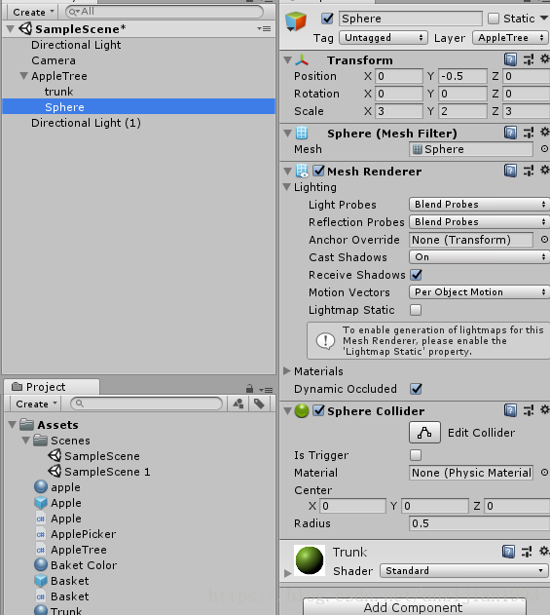Image resolution: width=550 pixels, height=615 pixels.
Task: Toggle the Sphere object active checkbox
Action: pos(327,19)
